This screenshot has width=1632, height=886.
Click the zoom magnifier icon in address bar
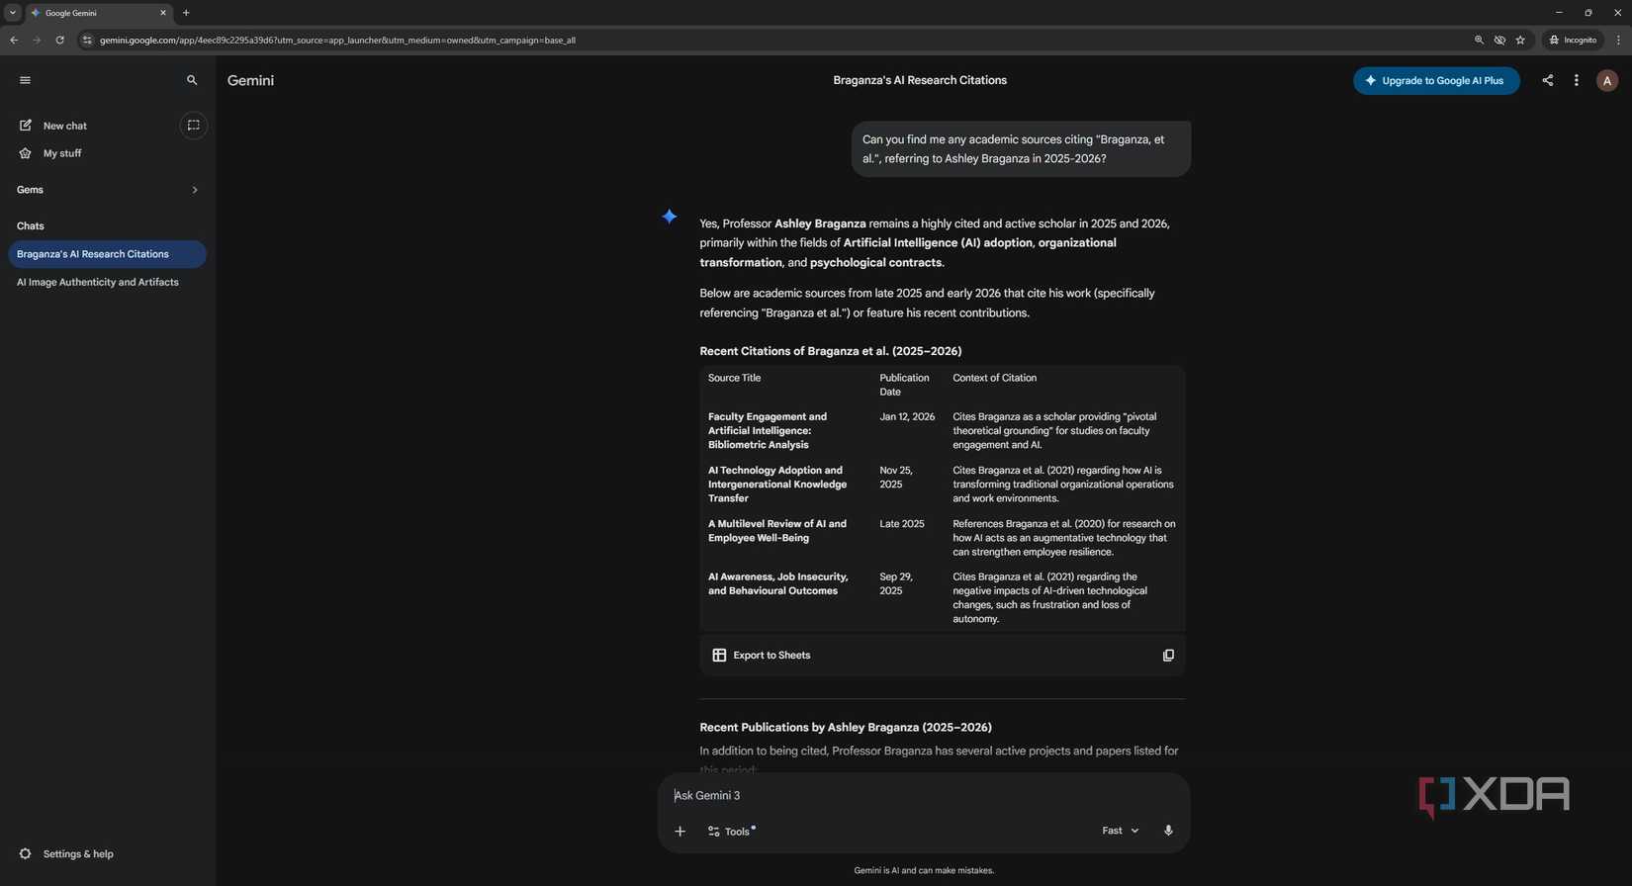tap(1479, 40)
